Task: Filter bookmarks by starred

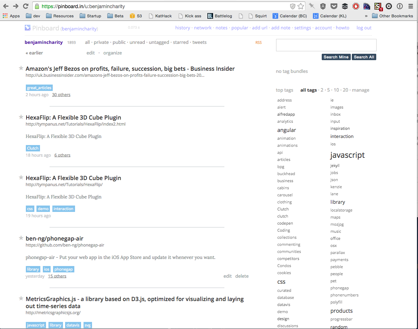Action: point(181,42)
